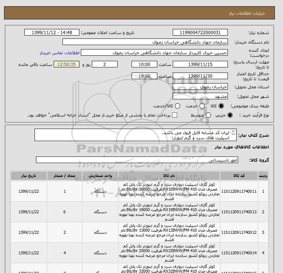Click the RX25INVW/FM 25000 Btu product description

(169, 253)
